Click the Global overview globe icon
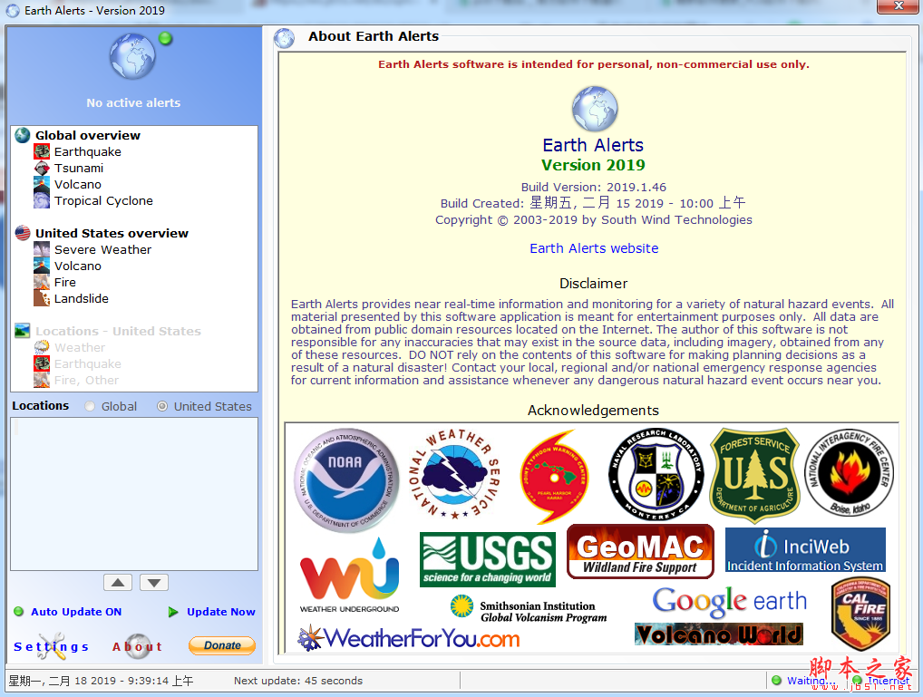The image size is (923, 697). pyautogui.click(x=23, y=135)
